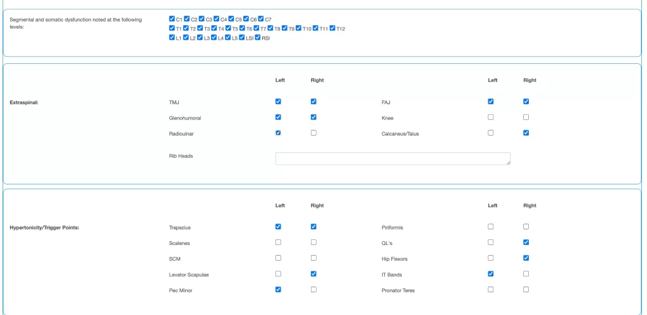The width and height of the screenshot is (647, 315).
Task: Uncheck the Right FAJ checkbox
Action: [526, 101]
